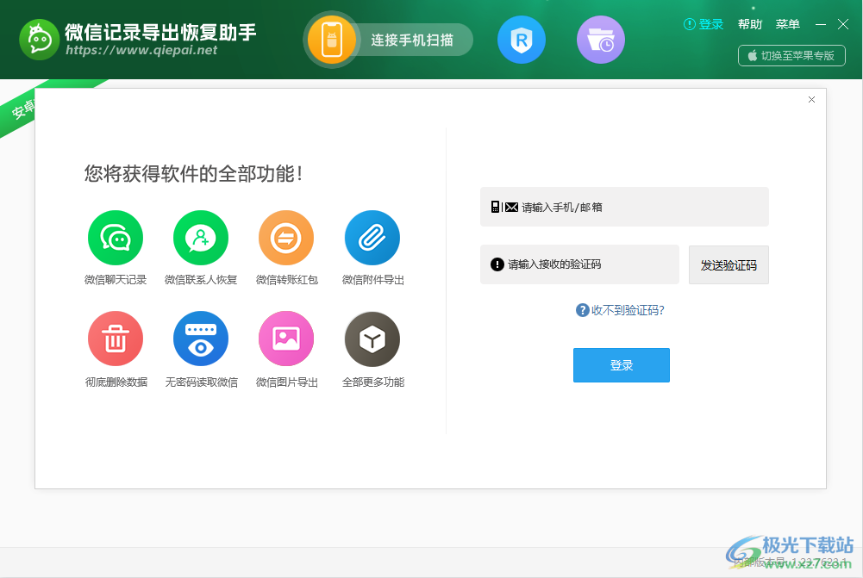Click the 微信转账红包 label
Image resolution: width=863 pixels, height=578 pixels.
tap(287, 280)
